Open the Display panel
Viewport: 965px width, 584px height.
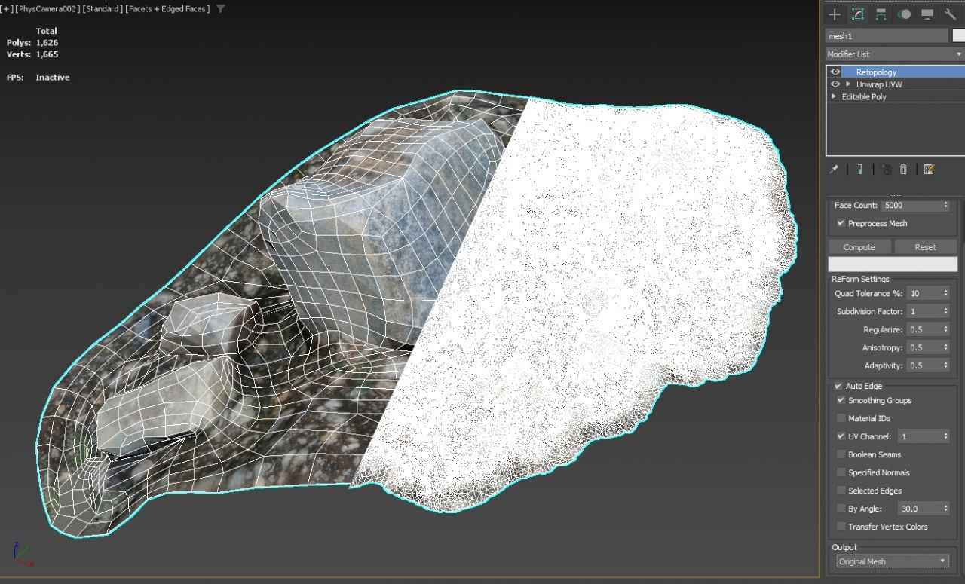click(x=927, y=14)
